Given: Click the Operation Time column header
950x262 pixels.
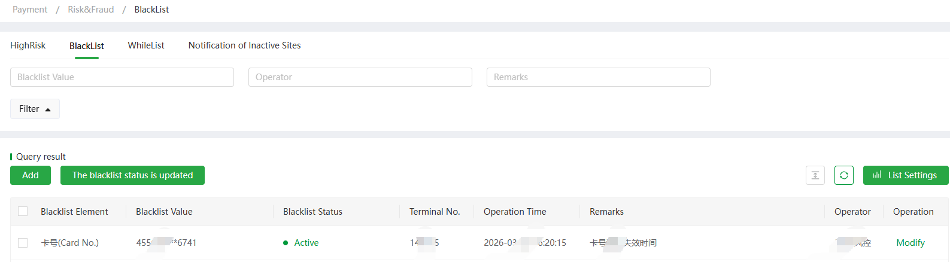Looking at the screenshot, I should pos(515,212).
